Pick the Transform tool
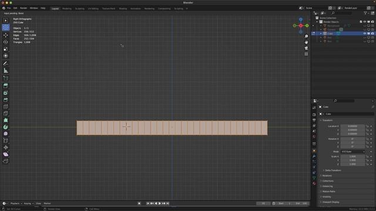Image resolution: width=376 pixels, height=211 pixels. point(6,56)
